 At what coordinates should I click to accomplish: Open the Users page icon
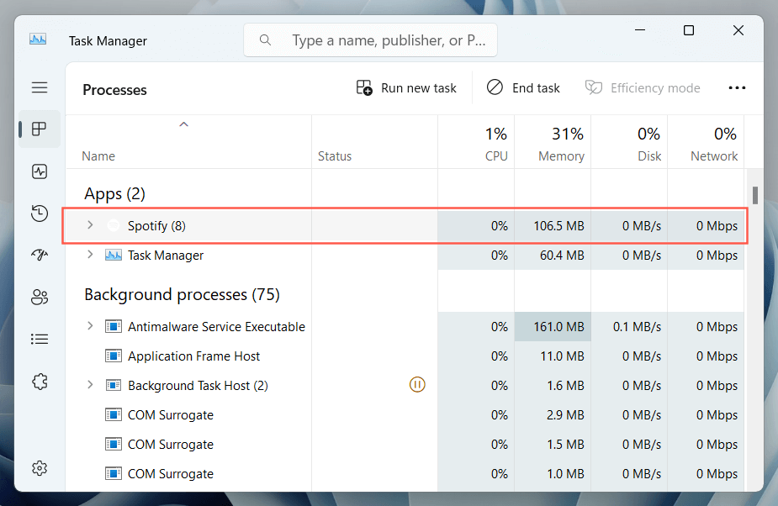pyautogui.click(x=39, y=297)
